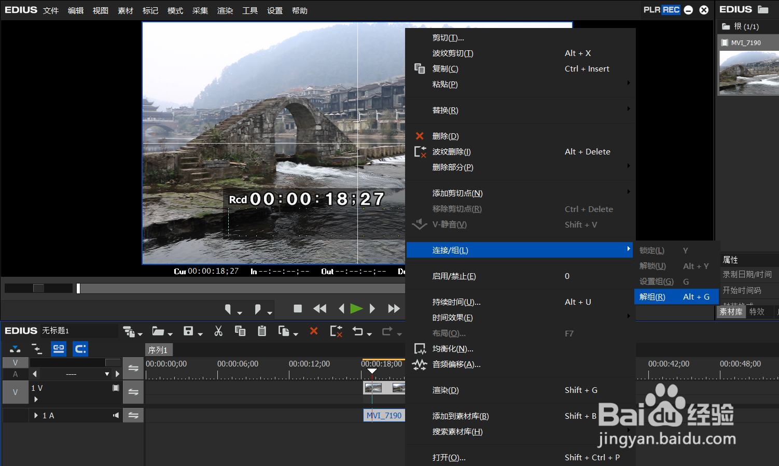Open the 文件 menu
The image size is (779, 466).
51,10
